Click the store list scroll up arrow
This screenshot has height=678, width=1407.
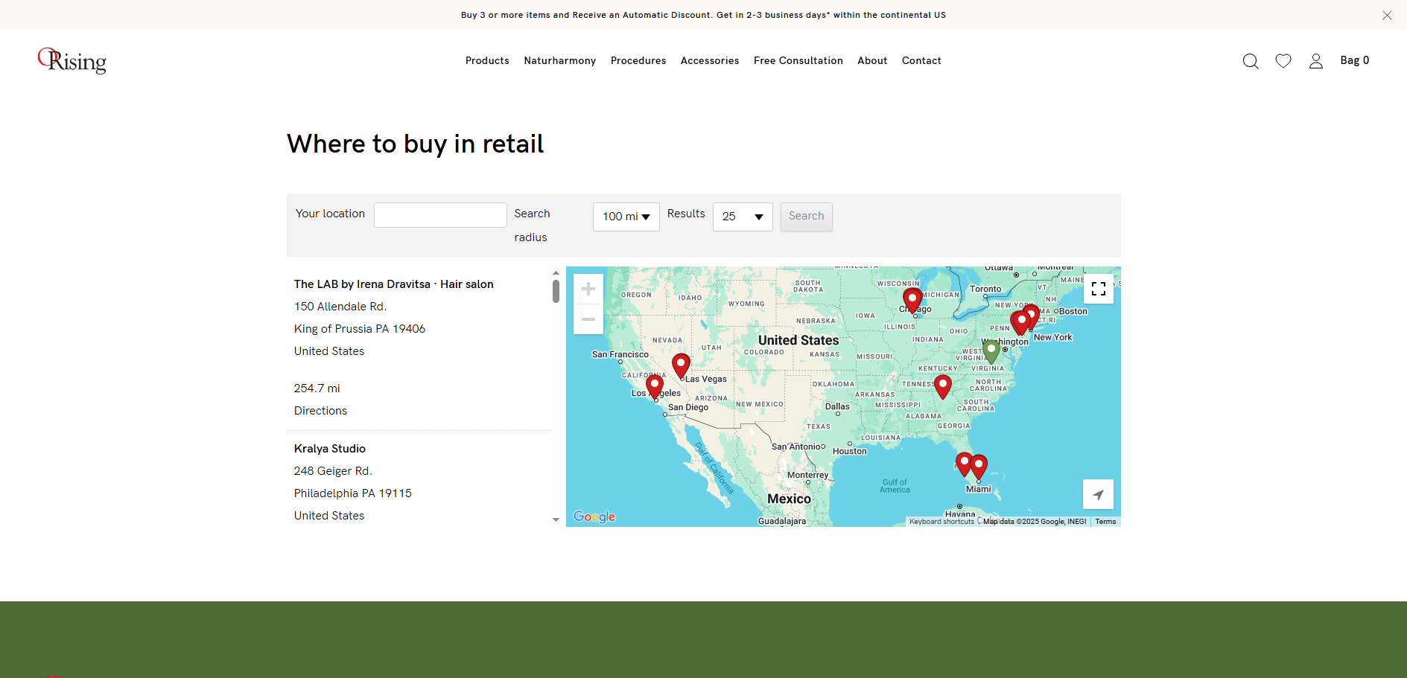556,273
